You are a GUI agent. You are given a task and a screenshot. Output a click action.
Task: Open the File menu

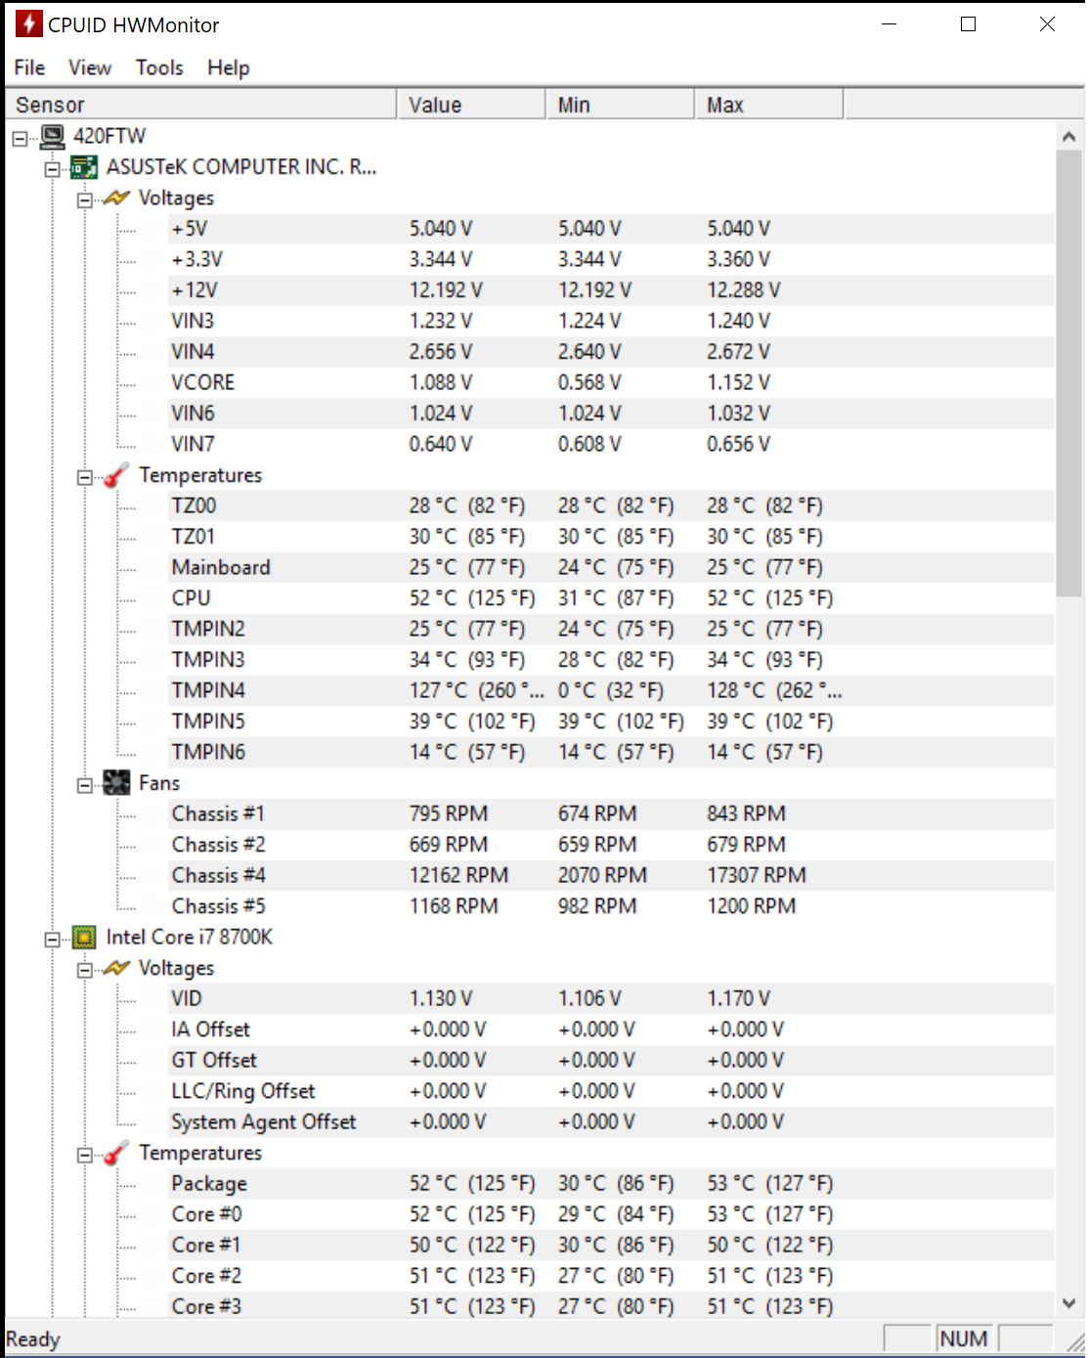click(29, 67)
